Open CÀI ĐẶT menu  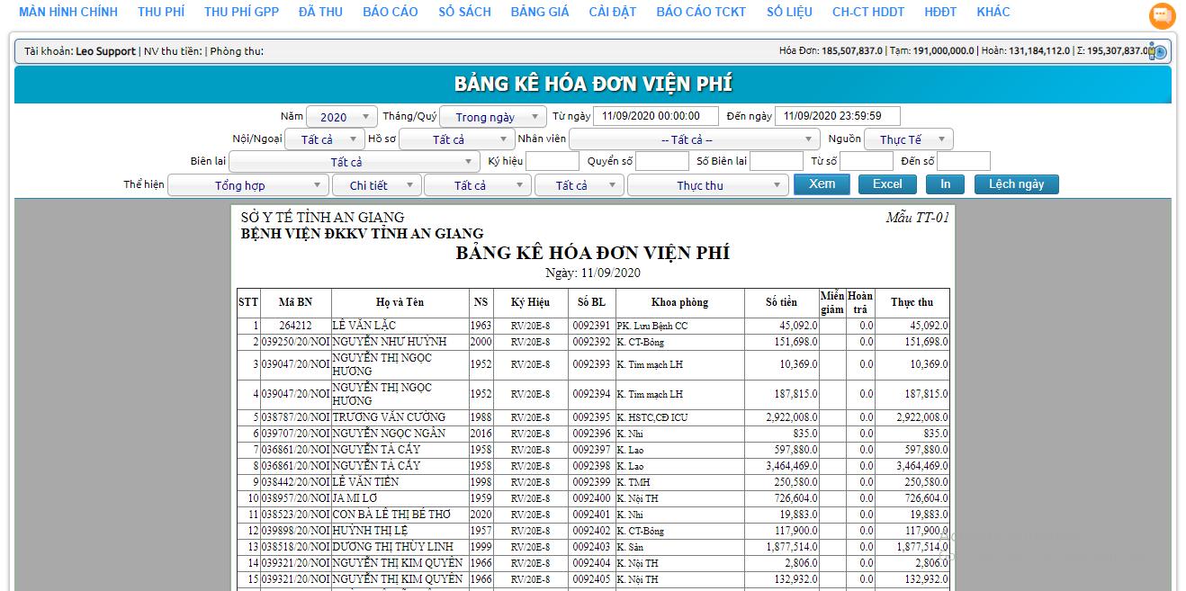613,12
